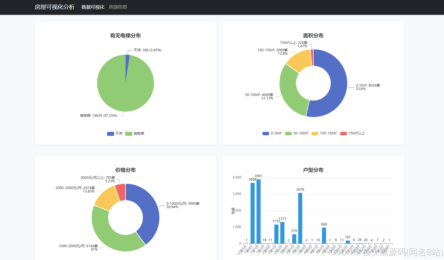Click the 150㎡以上: 220套 label

tap(293, 44)
